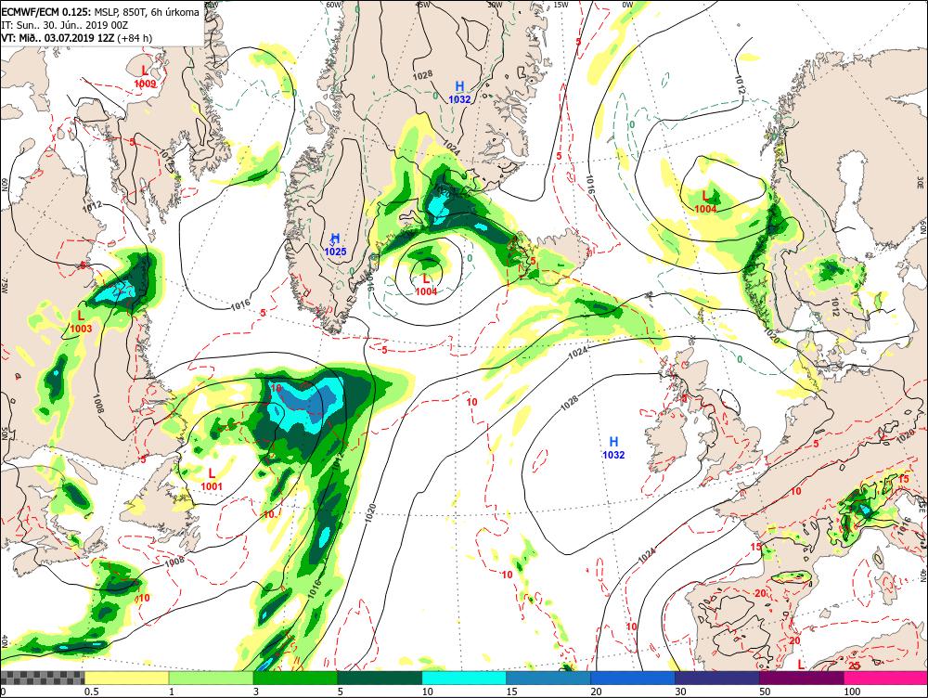Click the legend scale value '100'
The image size is (928, 698).
click(x=852, y=692)
